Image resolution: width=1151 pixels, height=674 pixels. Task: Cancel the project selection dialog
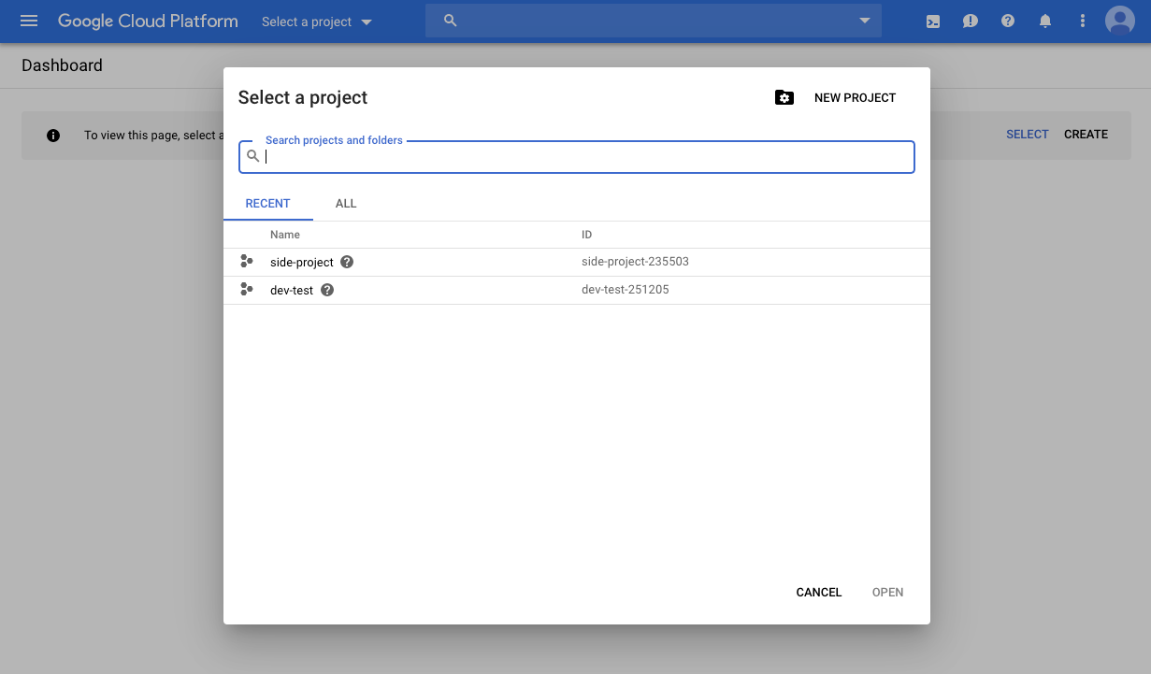[819, 592]
